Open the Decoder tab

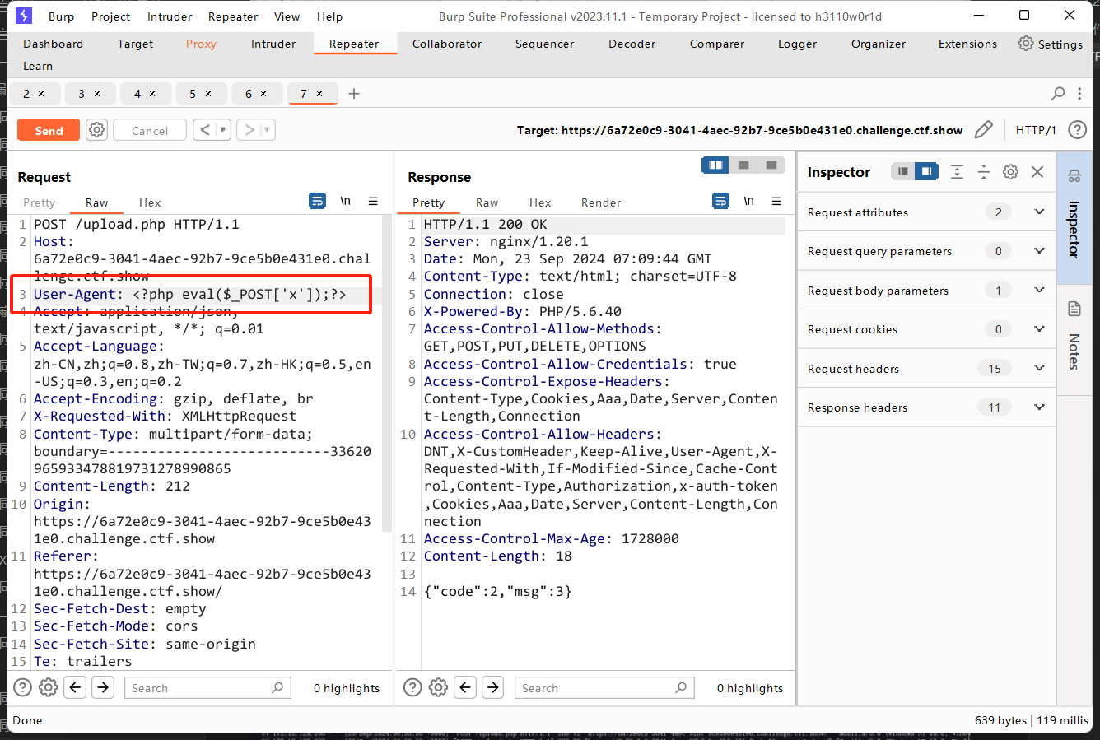[x=632, y=44]
